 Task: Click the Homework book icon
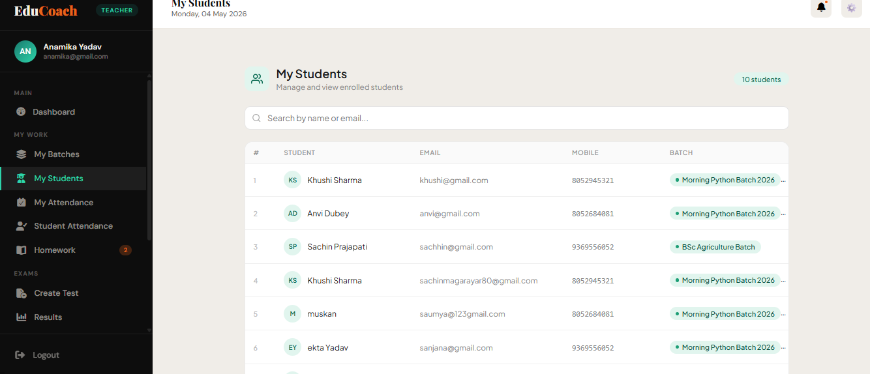point(22,250)
